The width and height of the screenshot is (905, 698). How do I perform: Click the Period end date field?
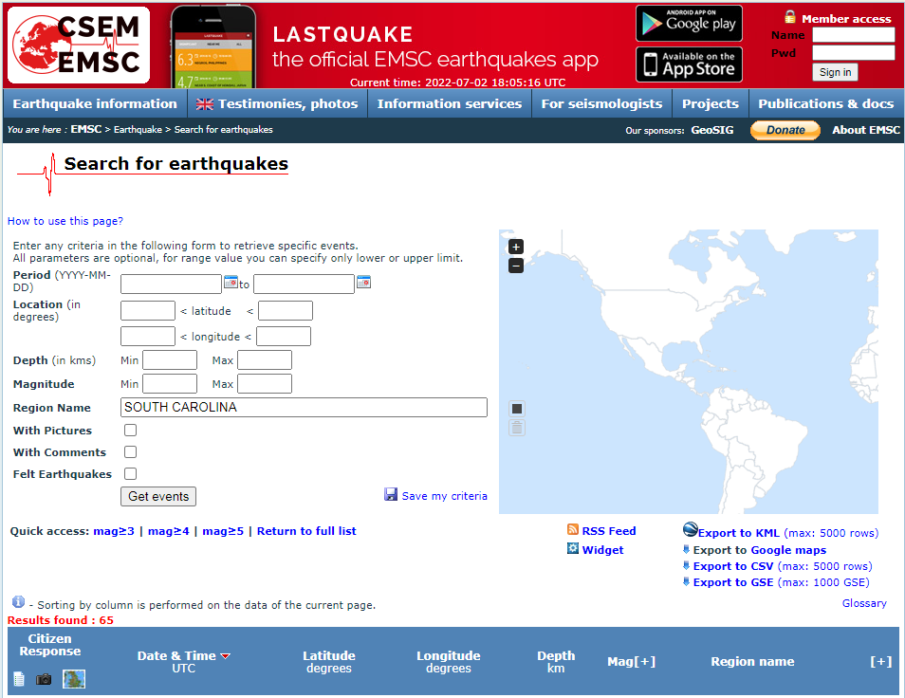(304, 284)
